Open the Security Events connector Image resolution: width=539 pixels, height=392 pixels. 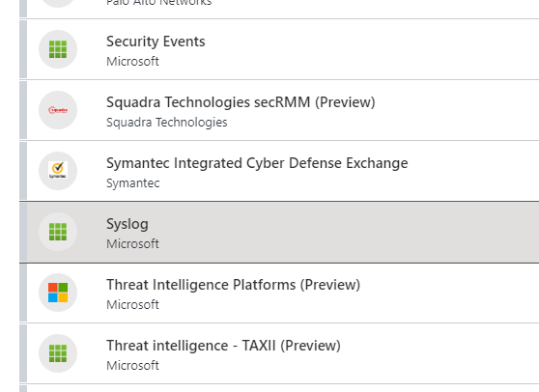coord(156,42)
